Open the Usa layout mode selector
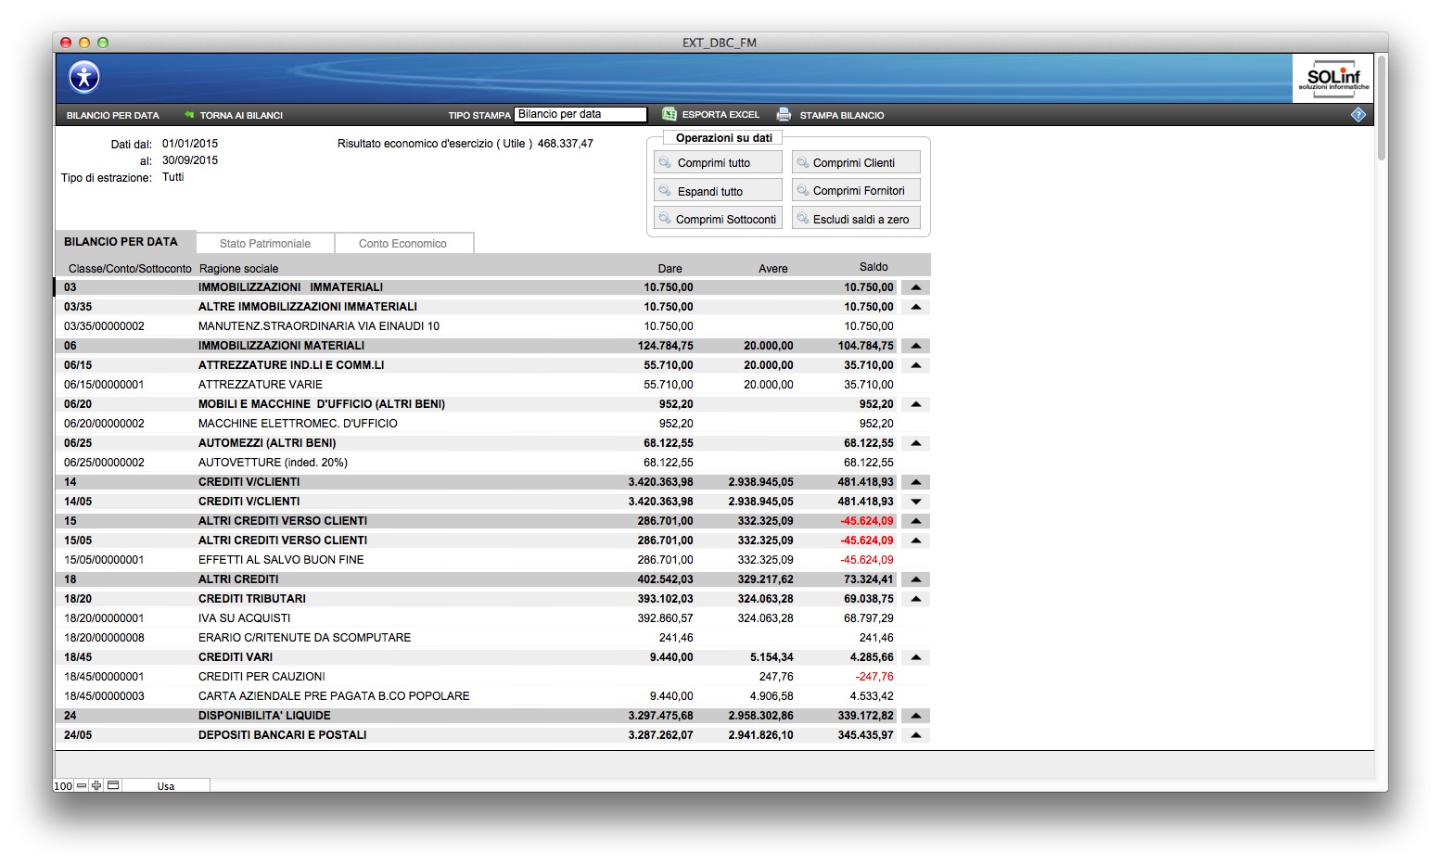 coord(166,785)
